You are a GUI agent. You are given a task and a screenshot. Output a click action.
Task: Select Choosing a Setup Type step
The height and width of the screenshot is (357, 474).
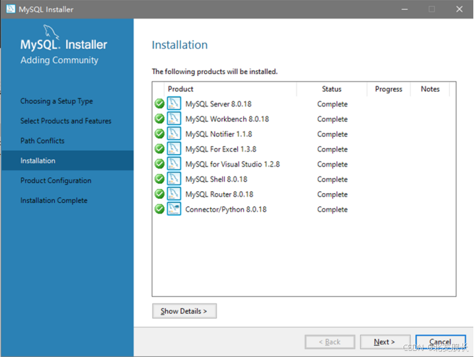coord(57,101)
